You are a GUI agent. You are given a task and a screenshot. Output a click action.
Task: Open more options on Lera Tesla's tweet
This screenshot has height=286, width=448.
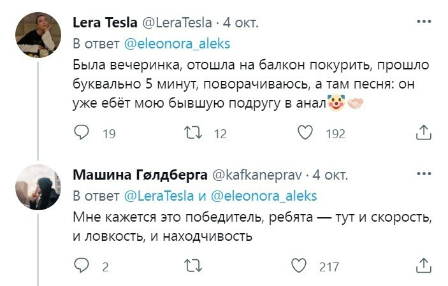click(x=423, y=22)
